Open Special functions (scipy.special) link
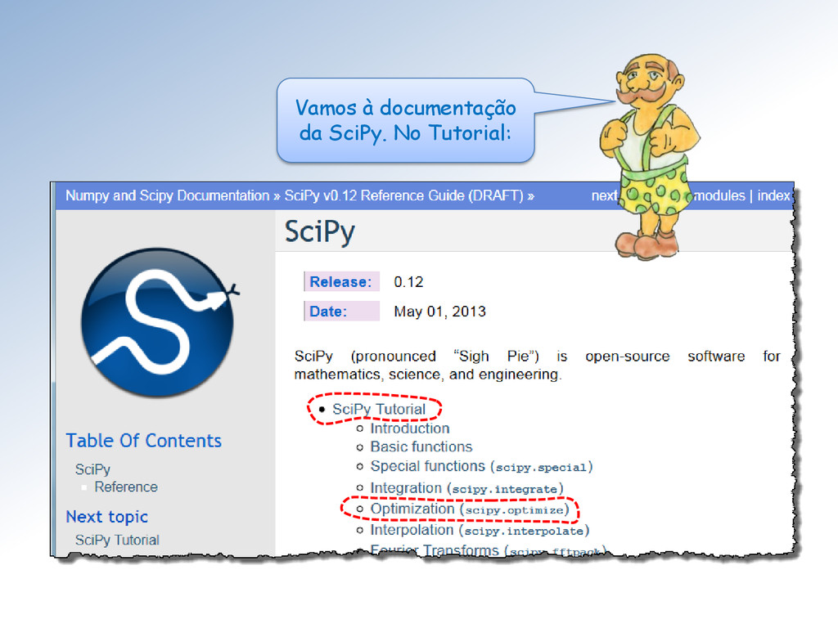The height and width of the screenshot is (628, 838). pyautogui.click(x=481, y=466)
